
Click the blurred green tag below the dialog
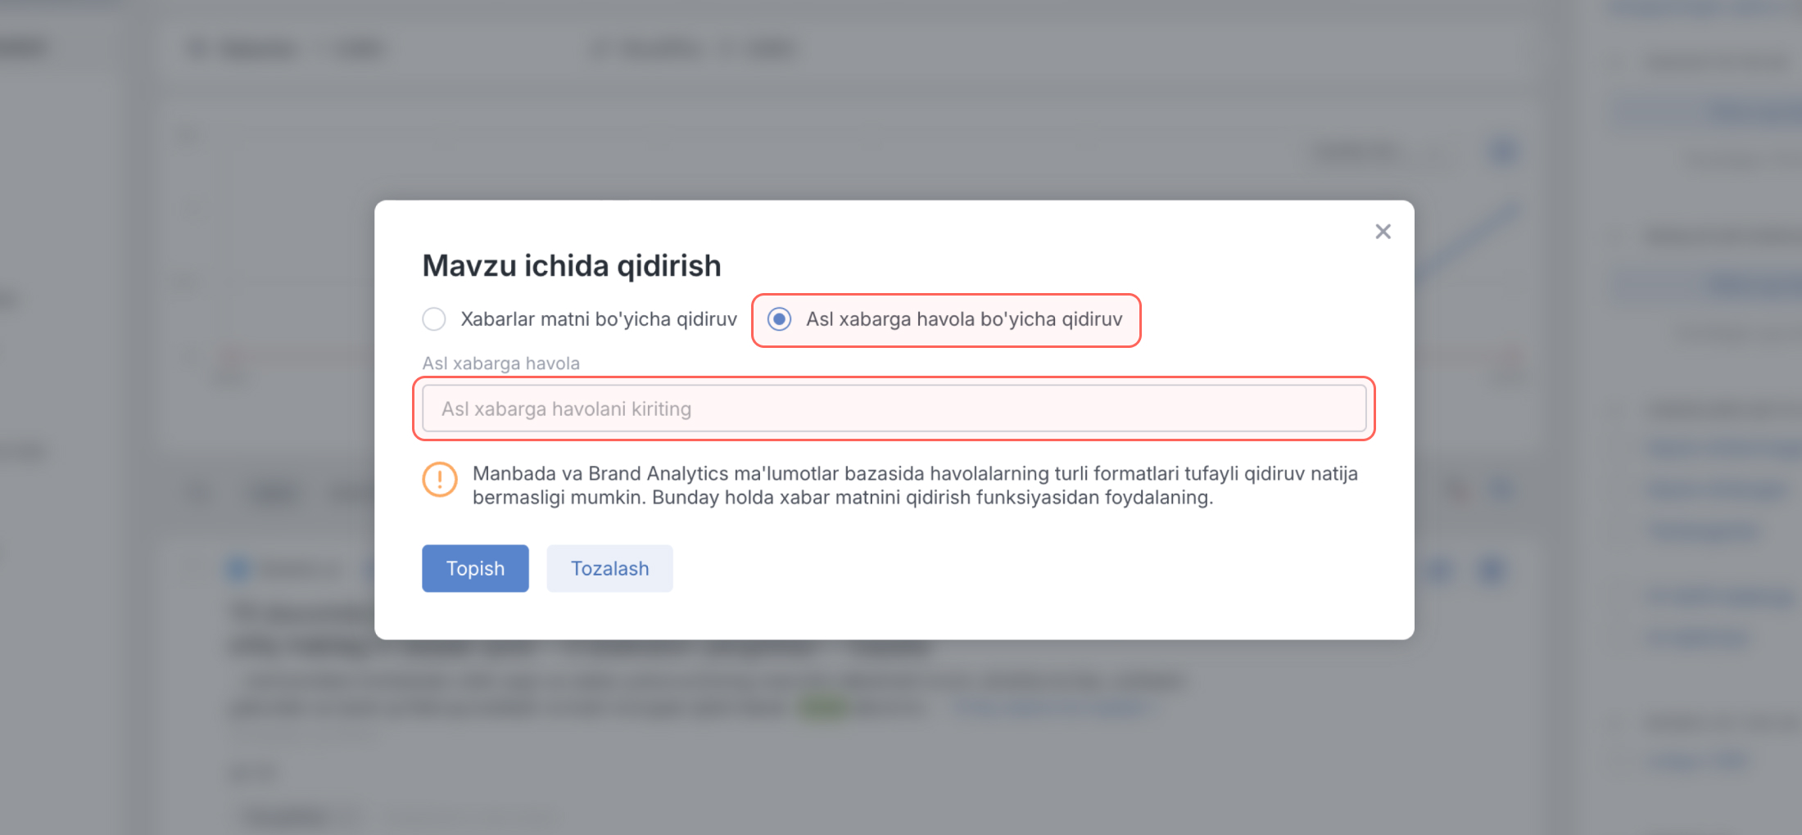[x=822, y=707]
